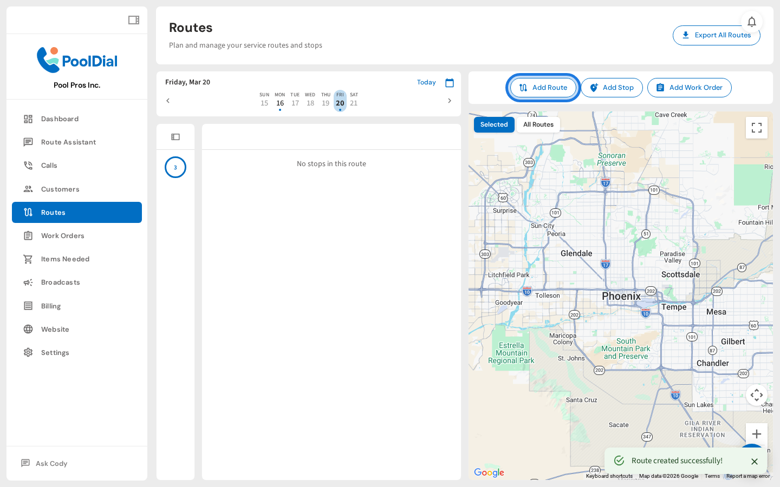Screen dimensions: 780x487
Task: Show only the Selected route on map
Action: coord(494,124)
